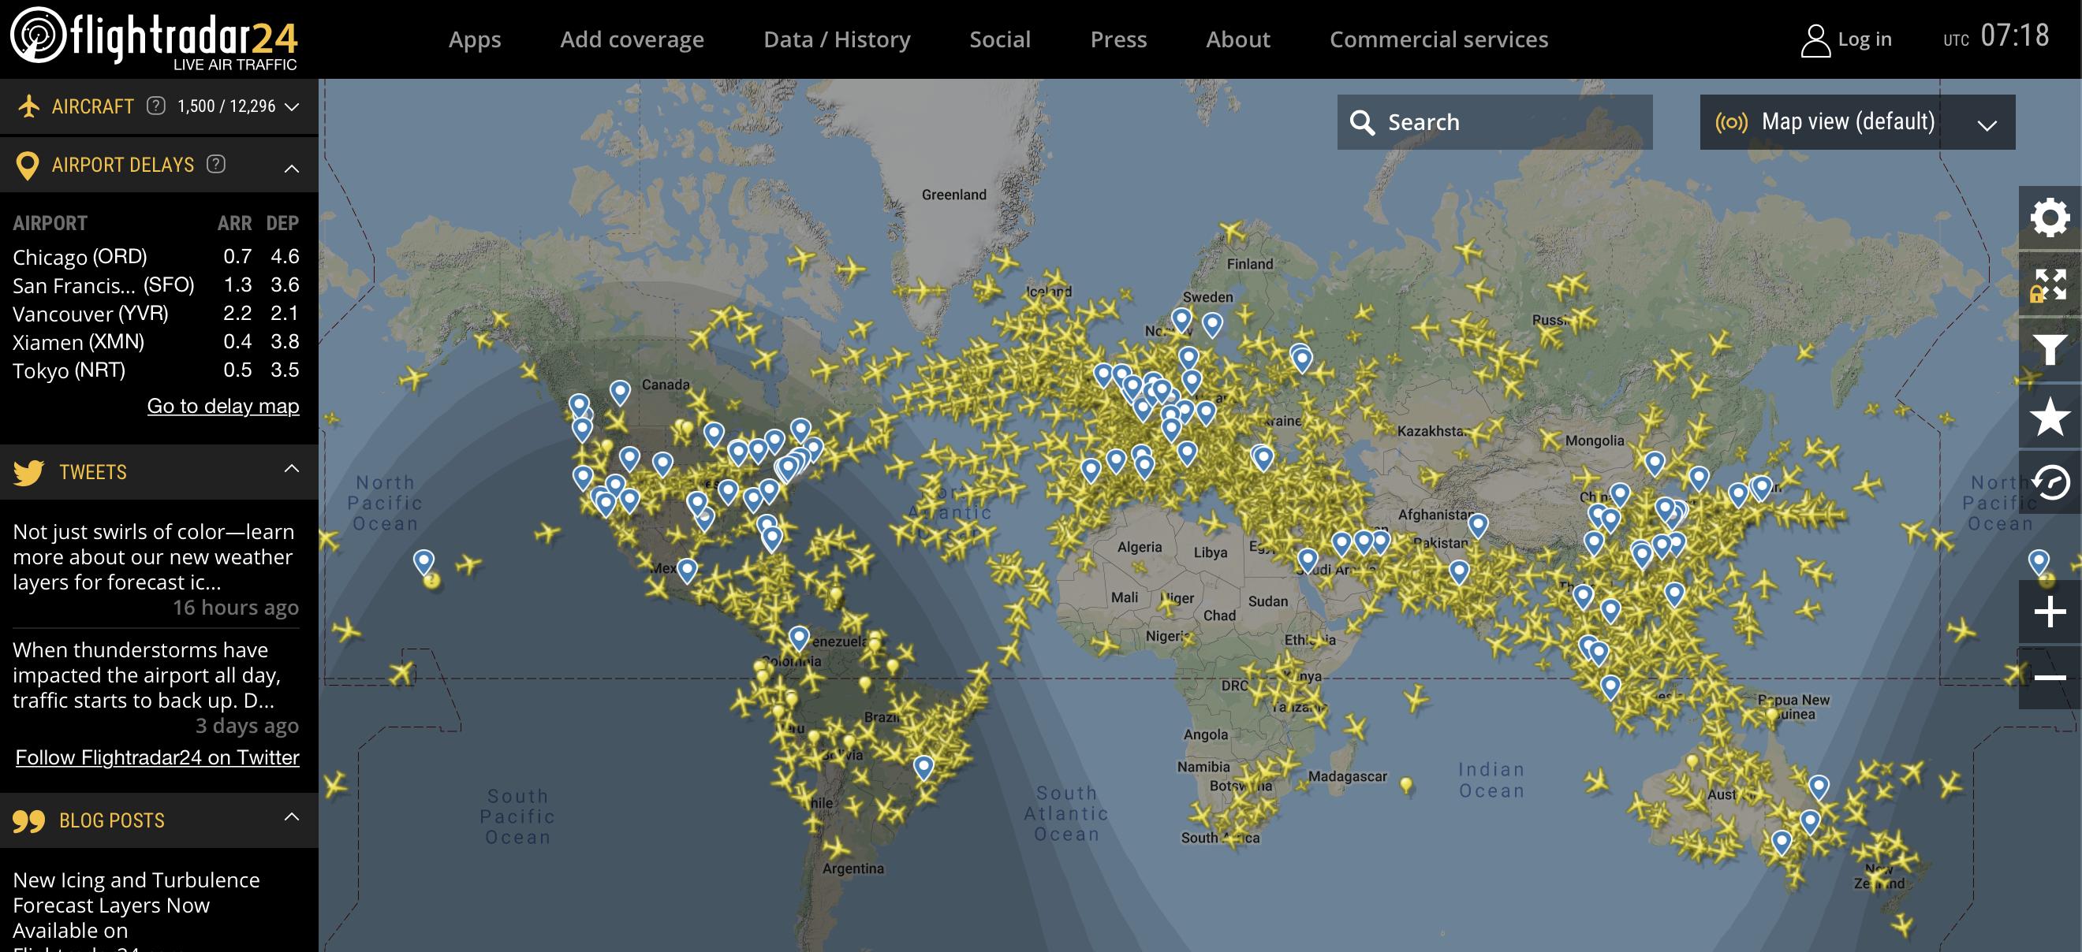Toggle fullscreen map mode icon
Screen dimensions: 2082x952
click(2049, 284)
